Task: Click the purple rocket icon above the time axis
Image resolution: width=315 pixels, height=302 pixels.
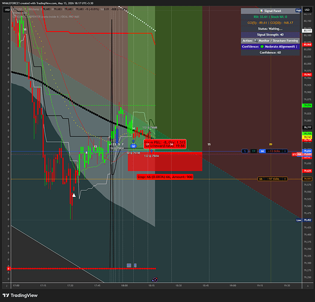Action: [x=155, y=280]
